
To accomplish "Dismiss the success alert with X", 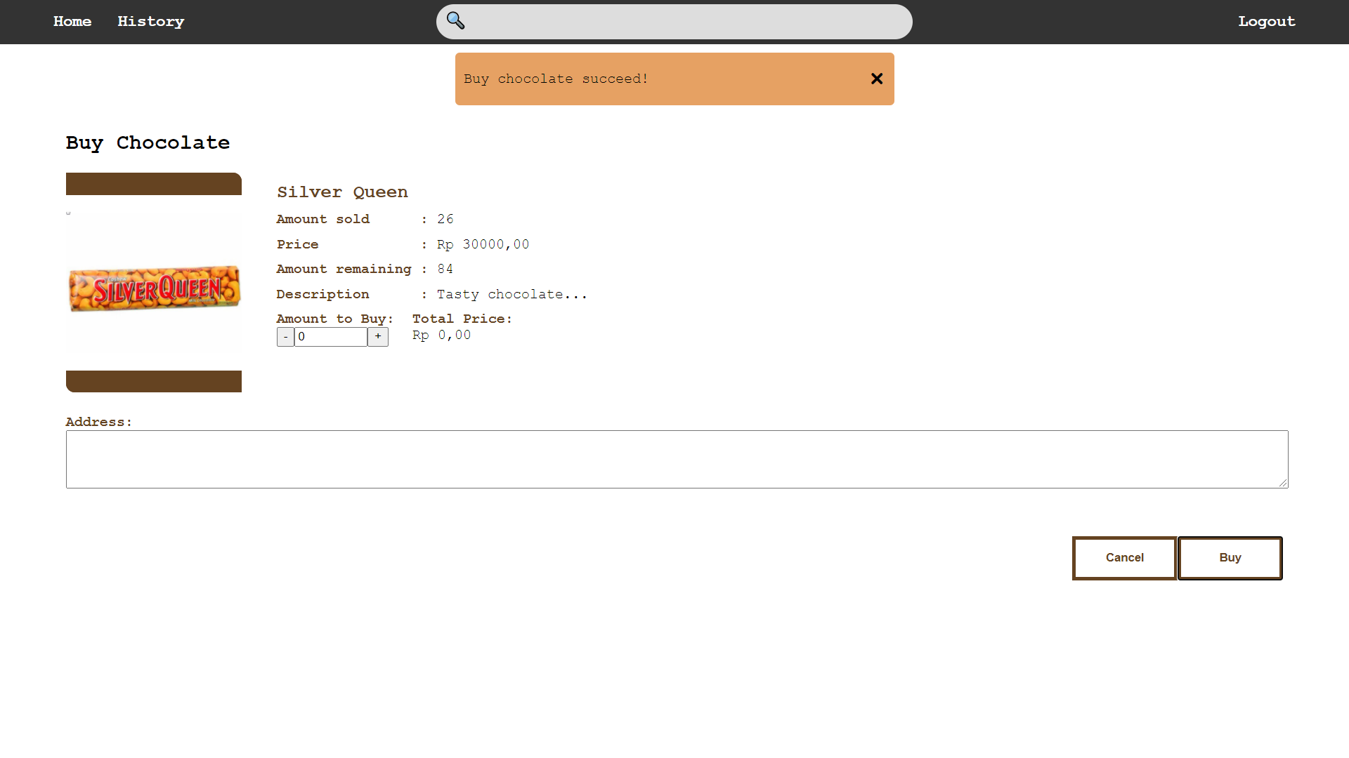I will [876, 79].
